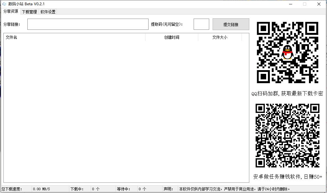Click the 下载中 status label

[x=77, y=189]
